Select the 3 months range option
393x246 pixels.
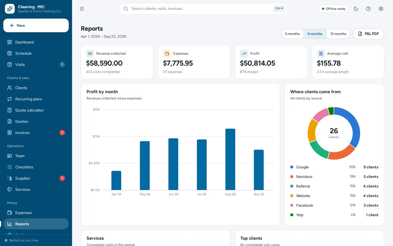click(x=292, y=34)
